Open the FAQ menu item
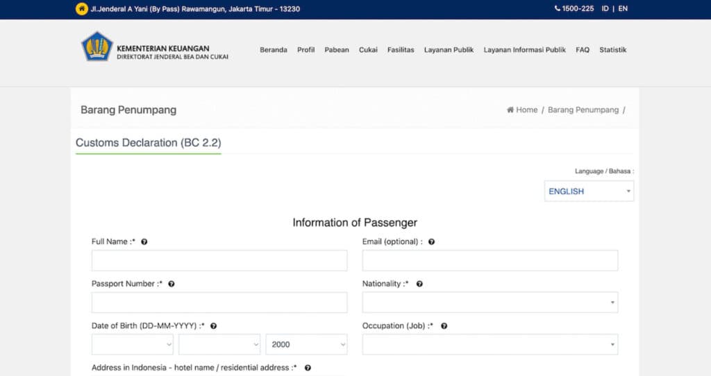Image resolution: width=711 pixels, height=376 pixels. tap(583, 50)
